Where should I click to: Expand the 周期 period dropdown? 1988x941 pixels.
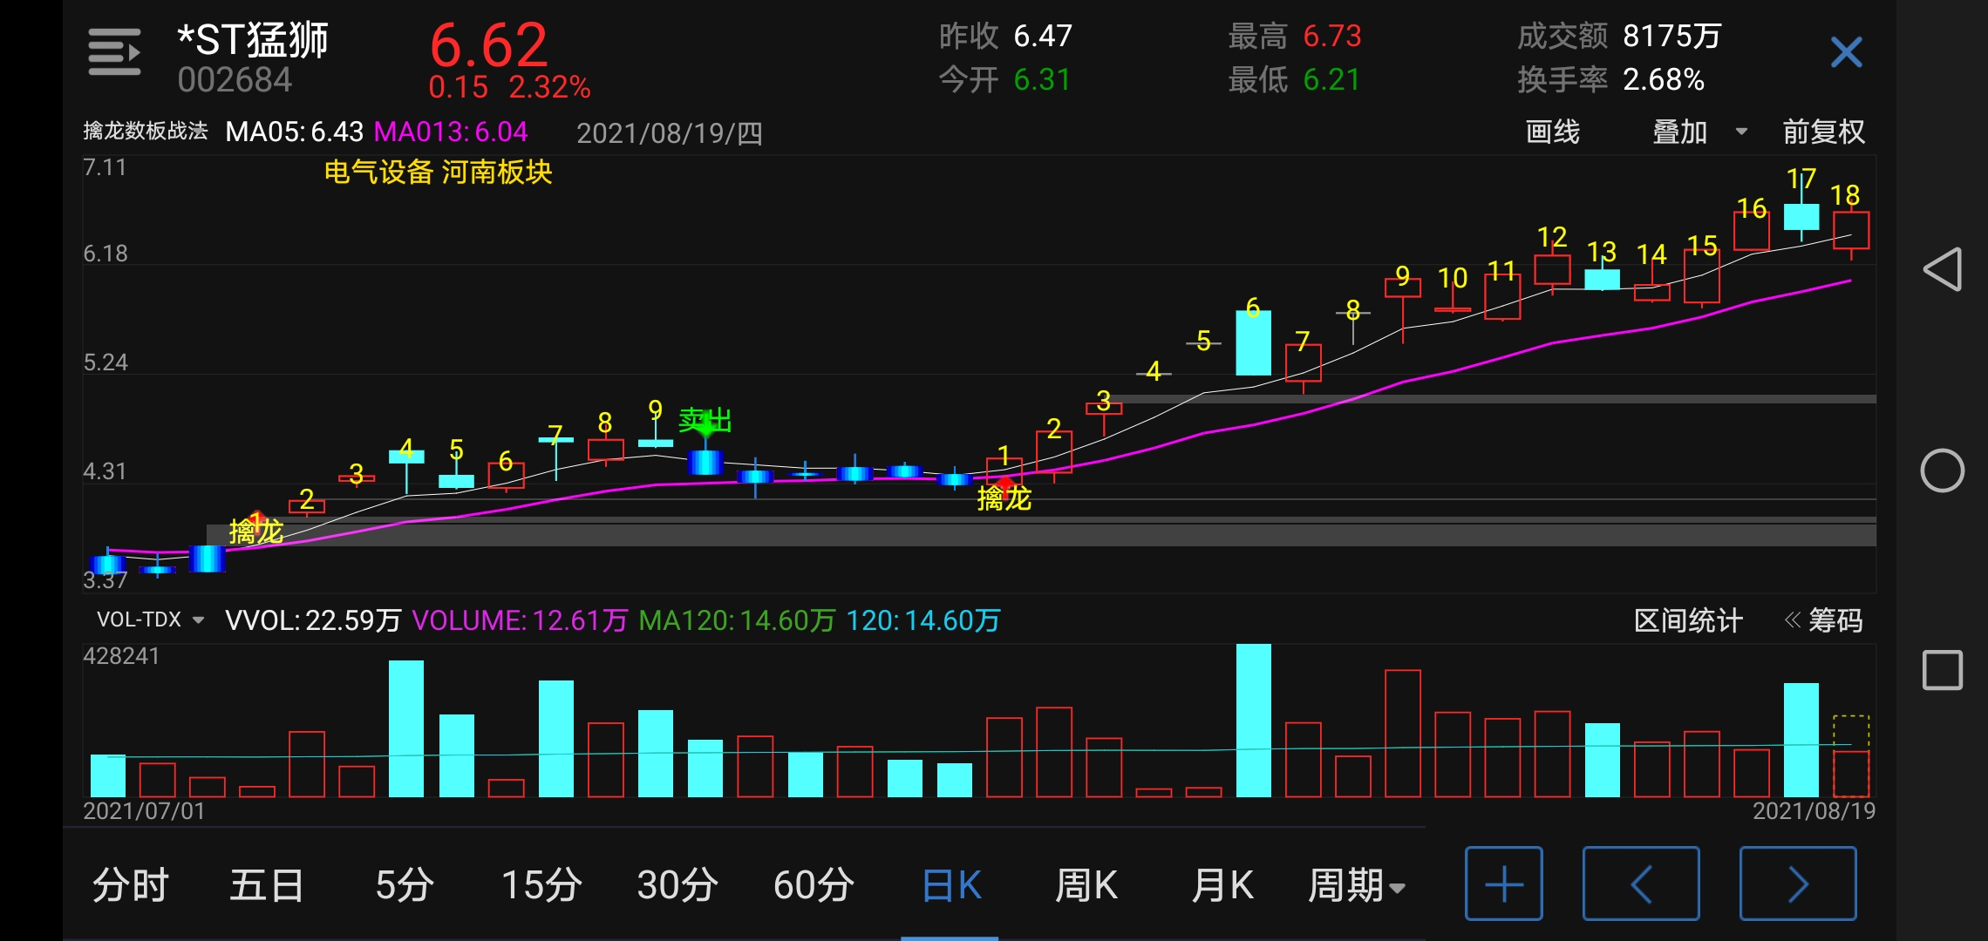click(x=1356, y=885)
